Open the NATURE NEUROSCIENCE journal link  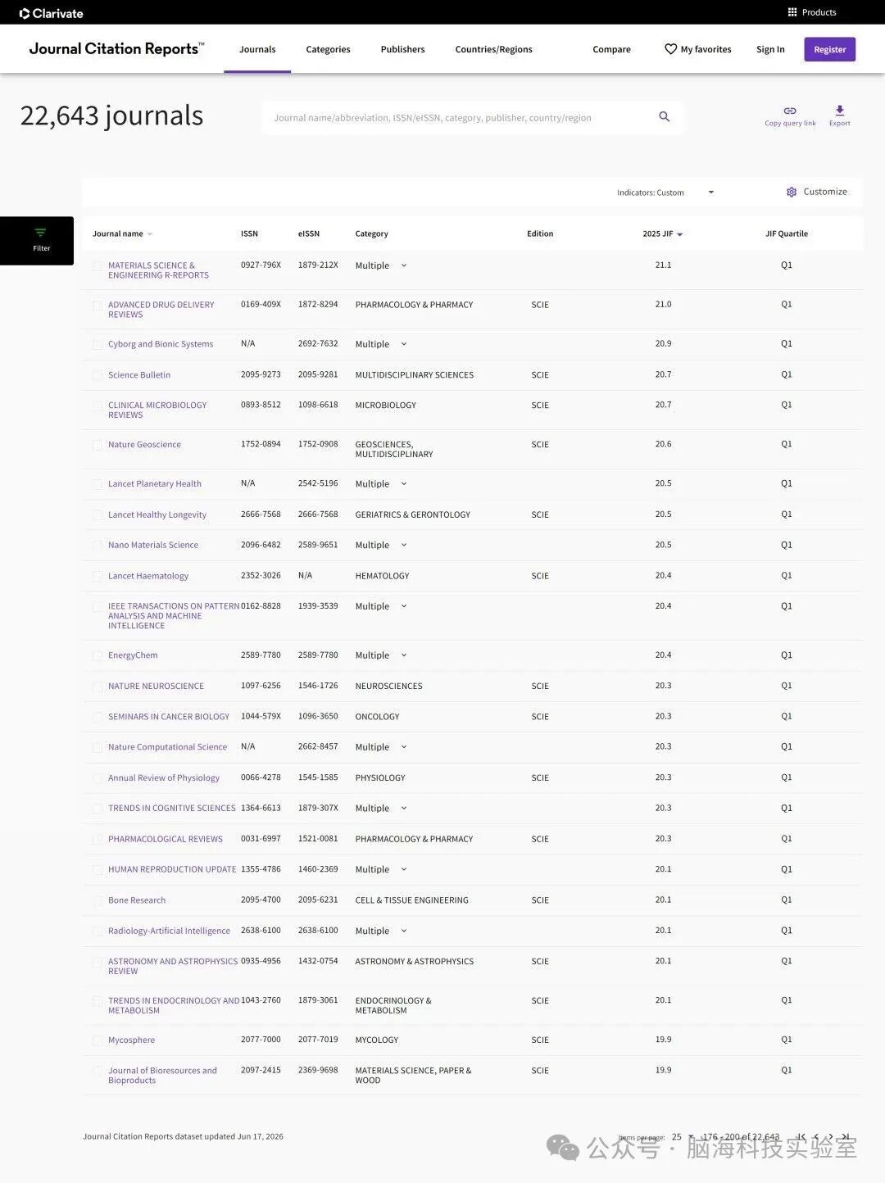[156, 687]
